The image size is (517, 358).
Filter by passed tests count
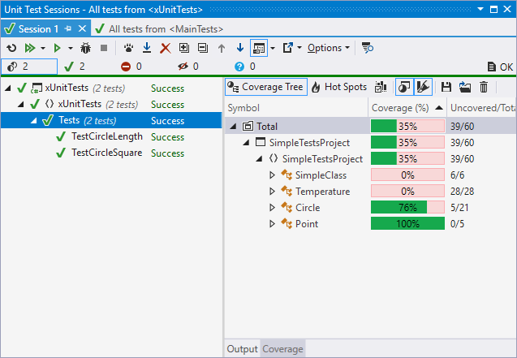point(75,67)
